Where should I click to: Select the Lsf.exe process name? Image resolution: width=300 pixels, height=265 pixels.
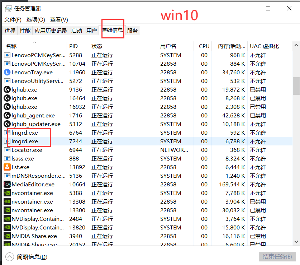[x=20, y=167]
